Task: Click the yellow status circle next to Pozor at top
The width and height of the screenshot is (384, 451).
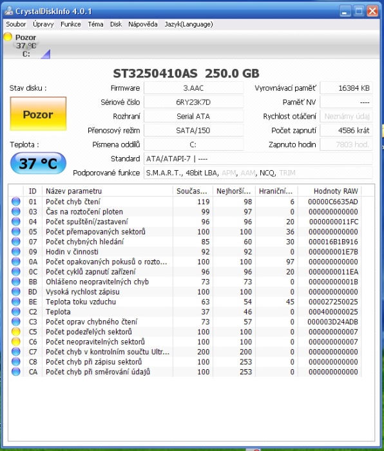Action: pyautogui.click(x=8, y=37)
